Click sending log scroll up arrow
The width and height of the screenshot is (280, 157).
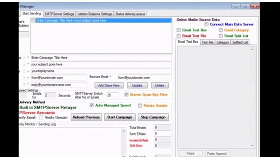point(123,131)
